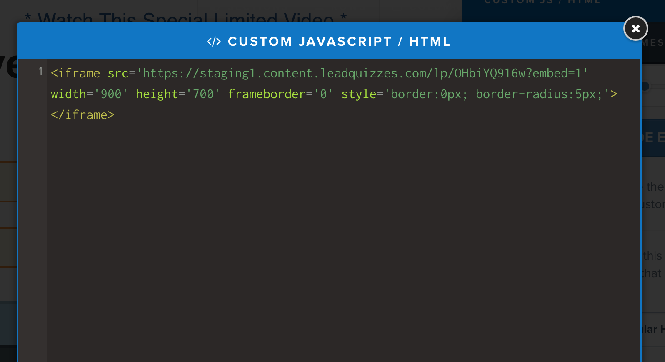Click the dimmed slider handle in right sidebar

pos(645,86)
